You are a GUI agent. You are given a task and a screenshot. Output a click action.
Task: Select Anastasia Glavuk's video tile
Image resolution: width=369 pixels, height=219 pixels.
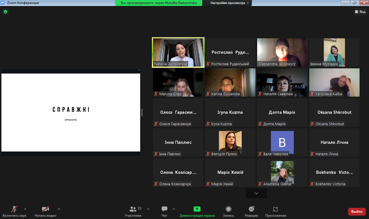(282, 172)
